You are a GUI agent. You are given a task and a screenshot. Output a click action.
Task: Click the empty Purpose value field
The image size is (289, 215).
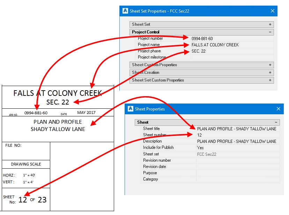pyautogui.click(x=238, y=173)
